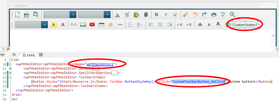
Task: Toggle underline formatting
Action: point(175,14)
